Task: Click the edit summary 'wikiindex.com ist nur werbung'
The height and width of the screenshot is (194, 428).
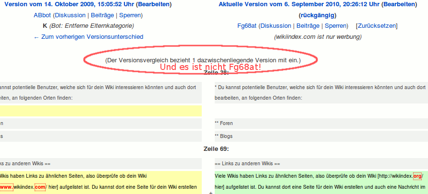Action: [318, 37]
